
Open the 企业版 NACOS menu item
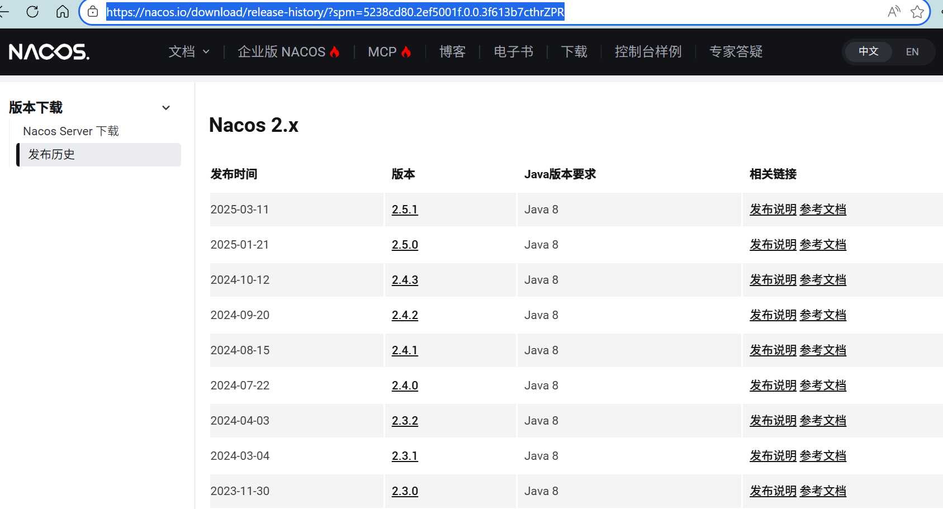pyautogui.click(x=288, y=52)
